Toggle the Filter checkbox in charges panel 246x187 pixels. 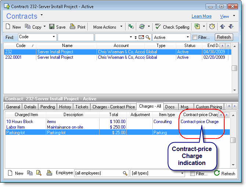click(192, 173)
